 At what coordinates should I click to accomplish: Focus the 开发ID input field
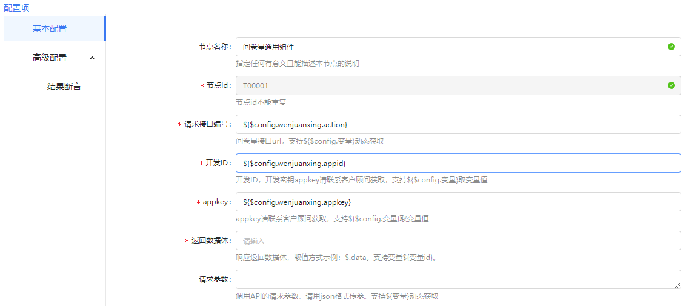click(x=458, y=163)
